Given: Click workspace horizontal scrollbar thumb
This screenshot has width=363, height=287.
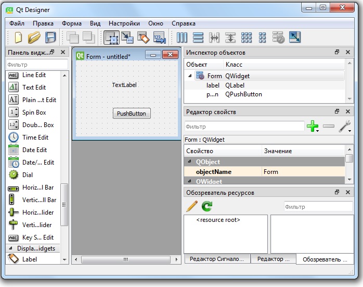Looking at the screenshot, I should pyautogui.click(x=126, y=259).
